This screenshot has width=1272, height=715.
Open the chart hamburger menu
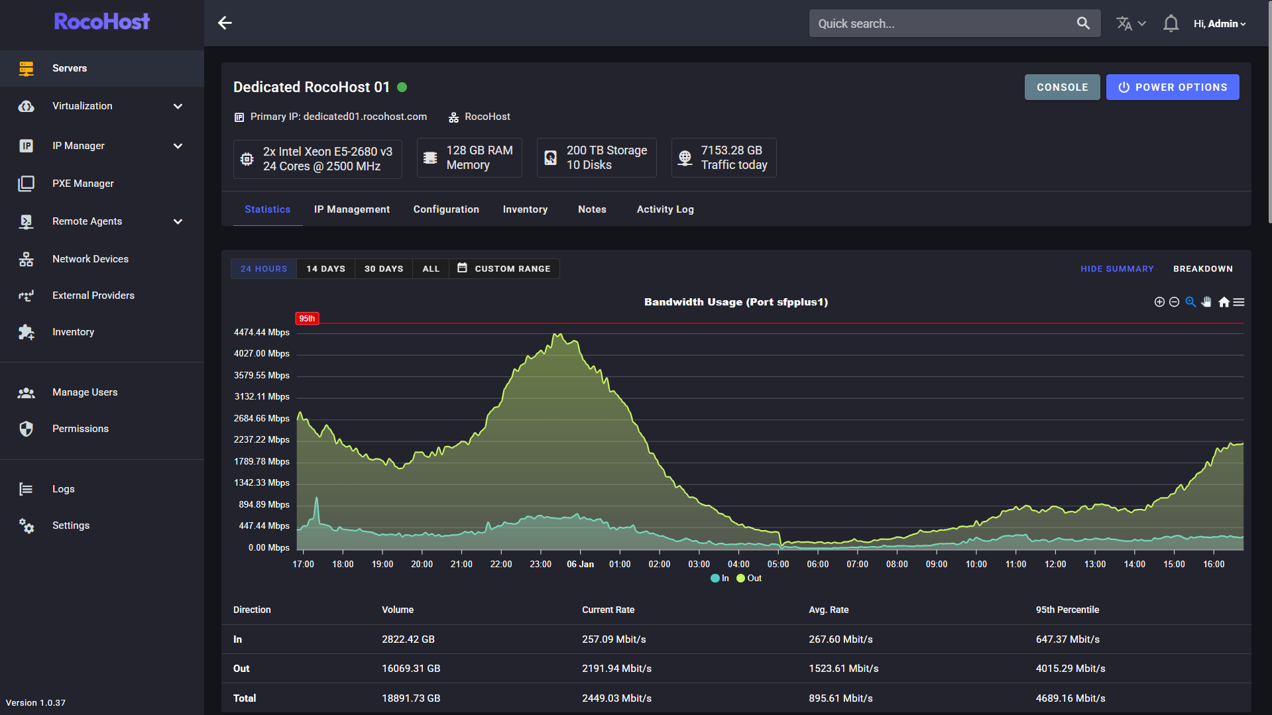coord(1239,302)
